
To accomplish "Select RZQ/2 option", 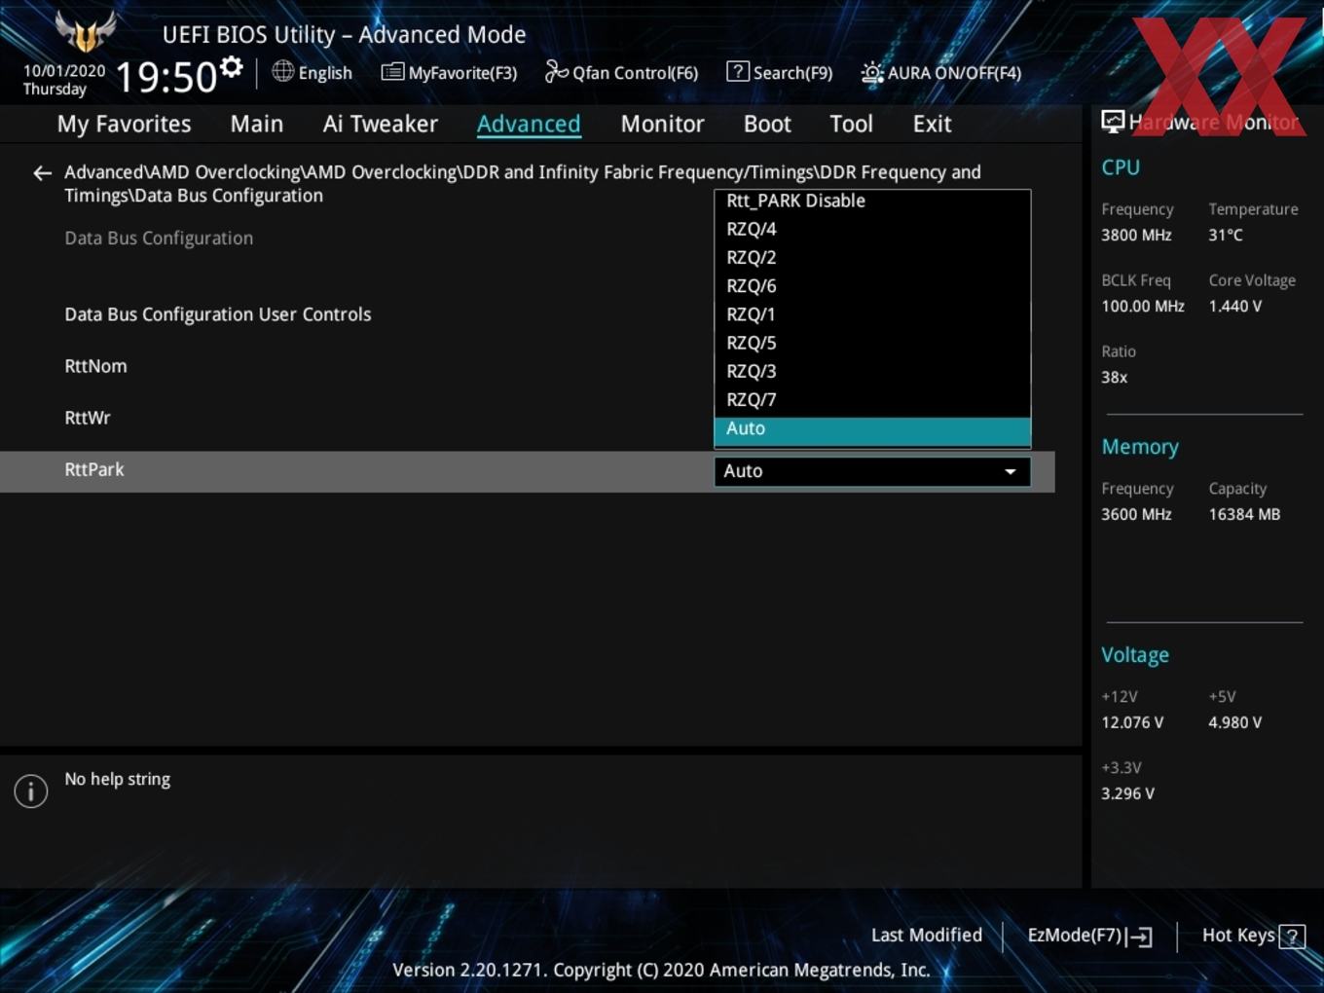I will [872, 257].
